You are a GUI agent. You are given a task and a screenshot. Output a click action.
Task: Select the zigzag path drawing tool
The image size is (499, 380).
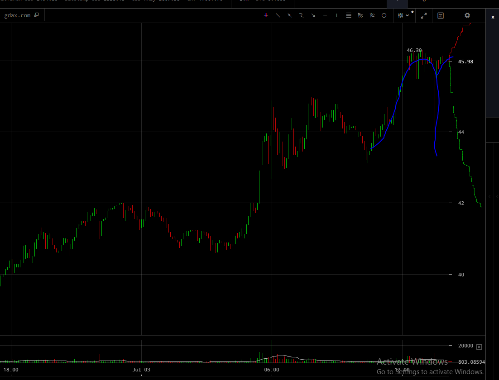[x=302, y=15]
